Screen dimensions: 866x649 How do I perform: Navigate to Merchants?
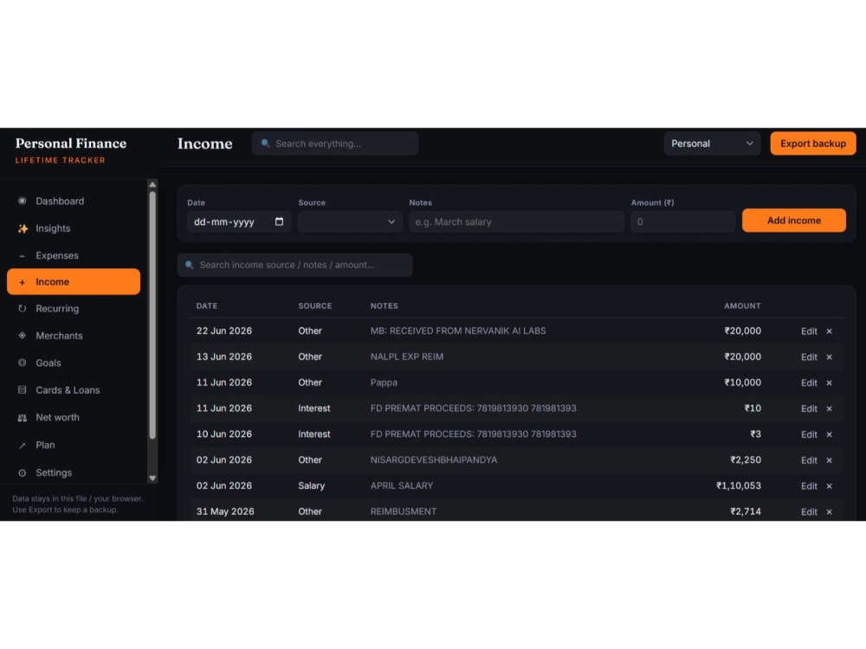click(x=74, y=336)
